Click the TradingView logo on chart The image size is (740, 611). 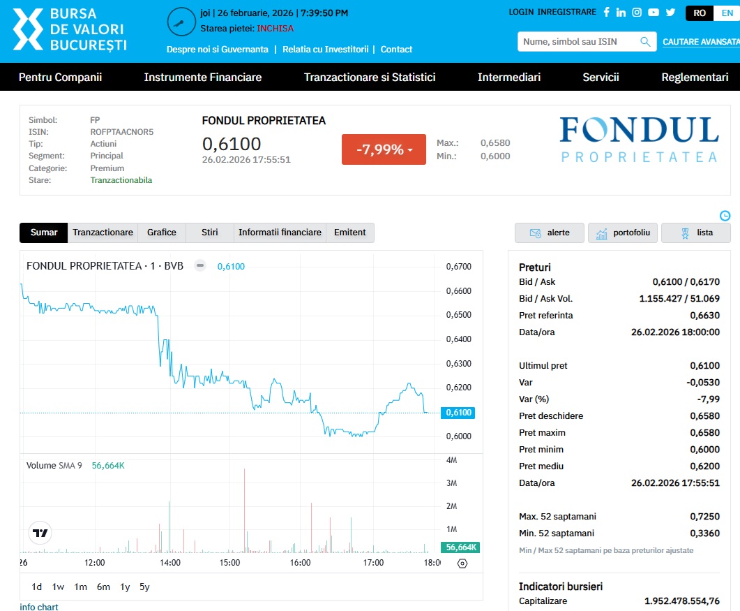[41, 533]
